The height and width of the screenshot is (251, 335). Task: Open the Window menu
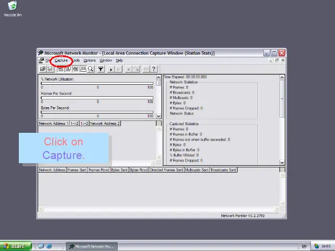coord(106,61)
